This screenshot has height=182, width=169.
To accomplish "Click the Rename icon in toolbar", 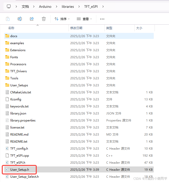I will pyautogui.click(x=20, y=19).
